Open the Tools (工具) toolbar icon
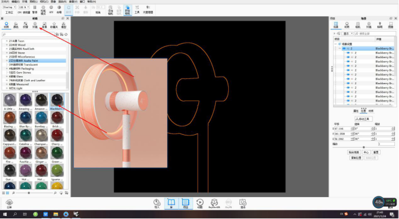399x219 pixels. point(137,9)
